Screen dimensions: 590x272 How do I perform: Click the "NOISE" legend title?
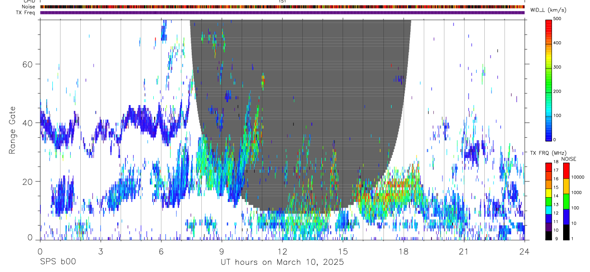[569, 159]
